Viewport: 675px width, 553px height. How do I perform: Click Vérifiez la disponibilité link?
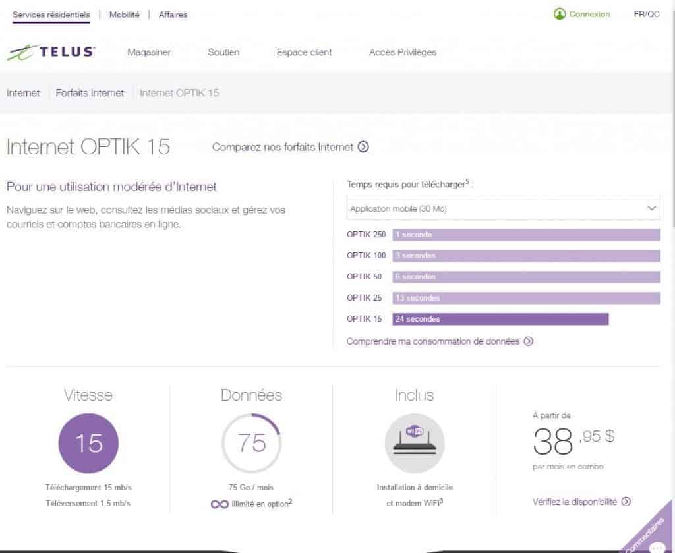click(575, 502)
